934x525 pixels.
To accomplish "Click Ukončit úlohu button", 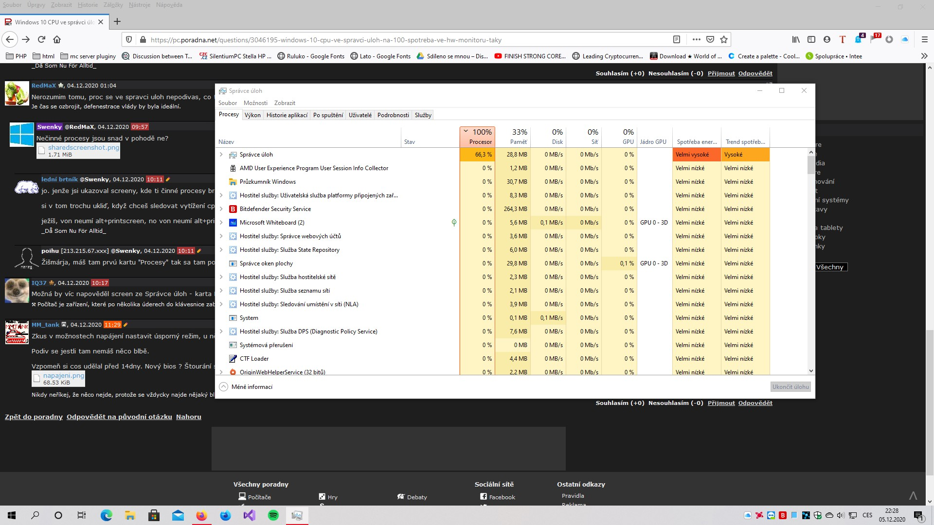I will (790, 387).
